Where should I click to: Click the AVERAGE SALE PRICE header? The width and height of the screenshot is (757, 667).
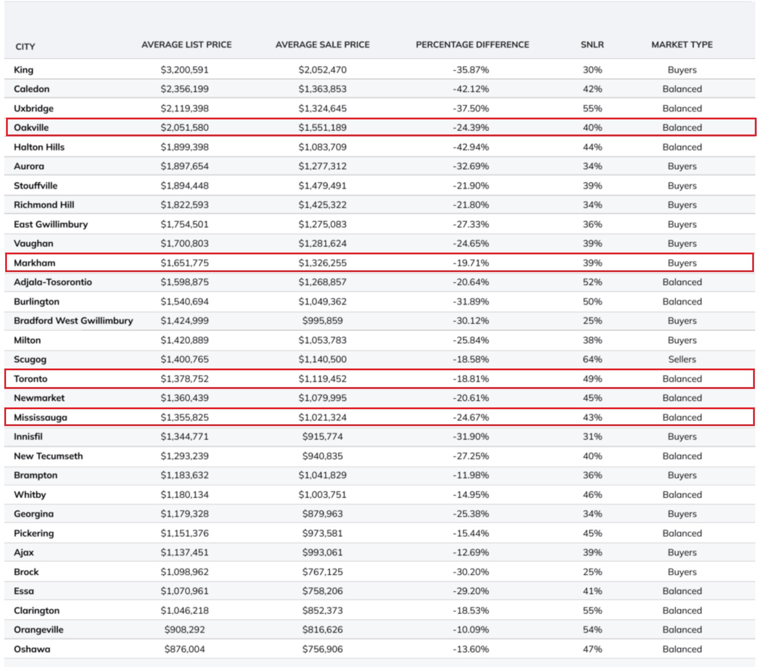pos(322,45)
